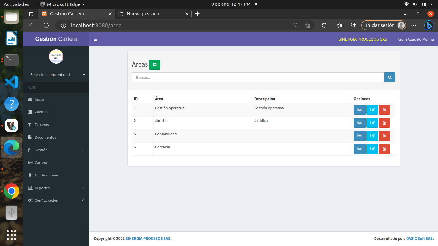This screenshot has height=246, width=438.
Task: Click the trash icon for Gerencia
Action: click(x=384, y=149)
